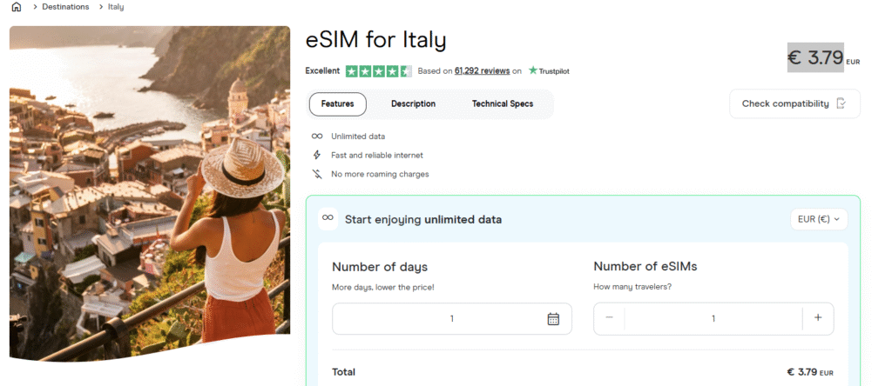Click the Trustpilot star rating graphic

click(x=379, y=70)
